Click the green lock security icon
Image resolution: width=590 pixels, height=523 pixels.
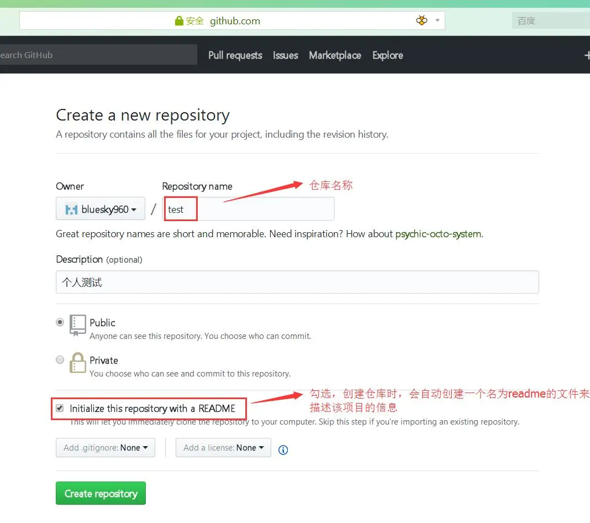pyautogui.click(x=179, y=20)
